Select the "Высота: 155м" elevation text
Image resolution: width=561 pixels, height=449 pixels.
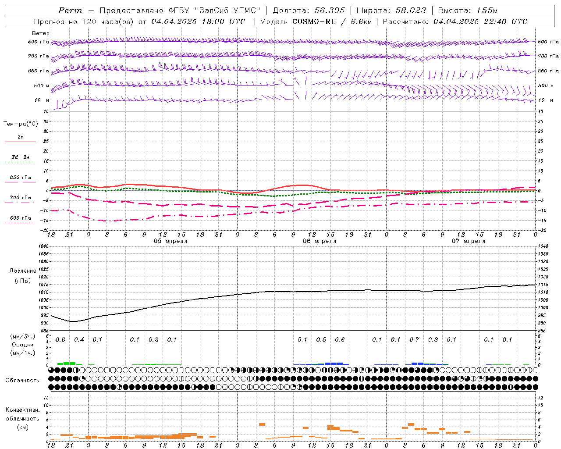[x=468, y=11]
